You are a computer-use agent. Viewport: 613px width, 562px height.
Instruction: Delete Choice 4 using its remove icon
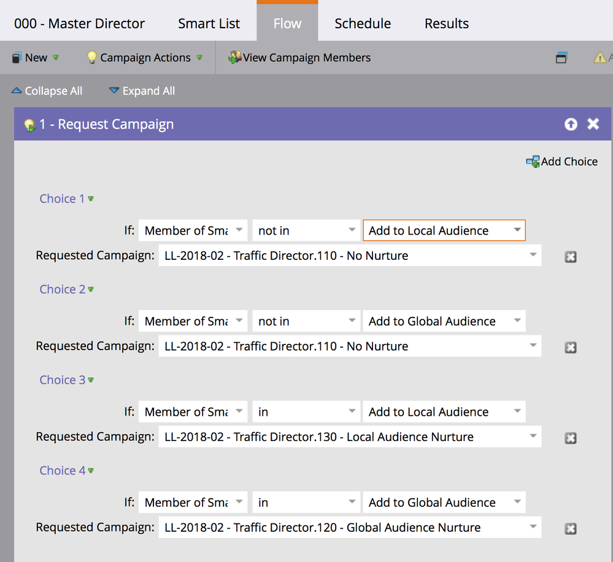pyautogui.click(x=570, y=529)
